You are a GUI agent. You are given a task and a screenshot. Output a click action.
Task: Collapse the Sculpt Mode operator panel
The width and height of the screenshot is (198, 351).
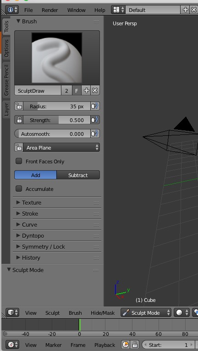click(x=9, y=270)
